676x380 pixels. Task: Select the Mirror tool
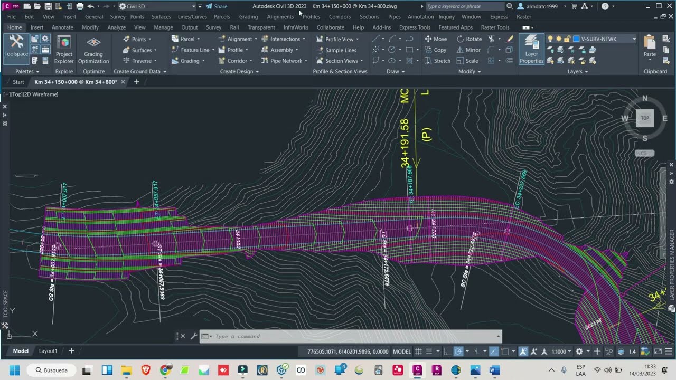468,50
